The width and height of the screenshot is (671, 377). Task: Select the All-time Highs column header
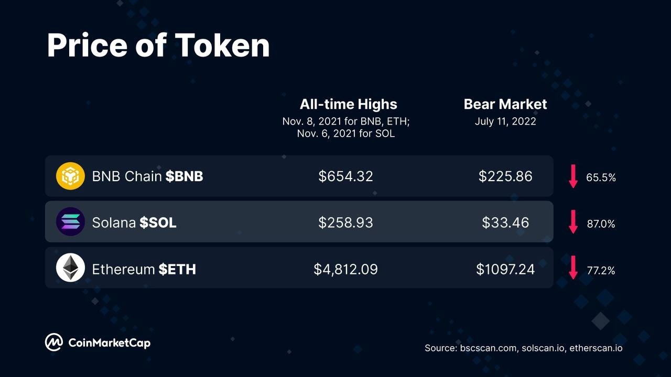(x=348, y=104)
